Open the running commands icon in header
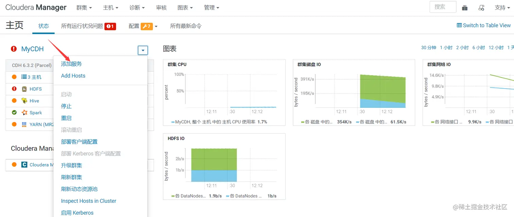 481,8
